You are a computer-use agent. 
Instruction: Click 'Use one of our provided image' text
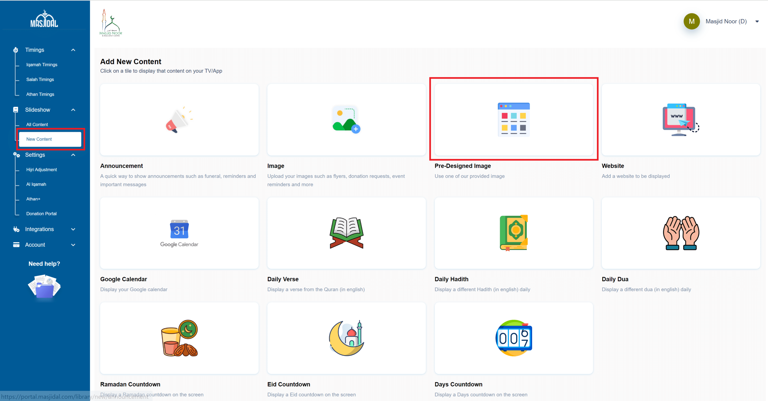(469, 176)
